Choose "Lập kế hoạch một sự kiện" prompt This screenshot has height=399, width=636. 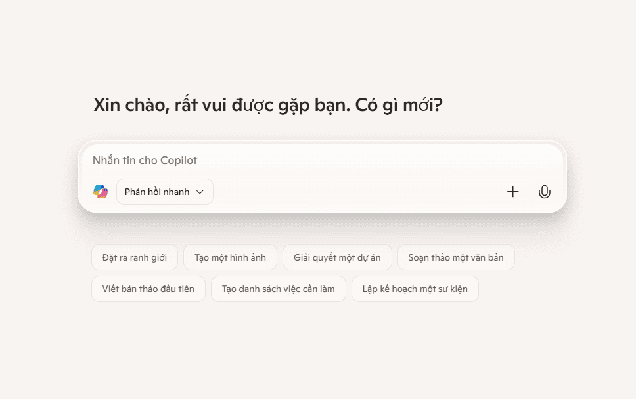tap(415, 289)
